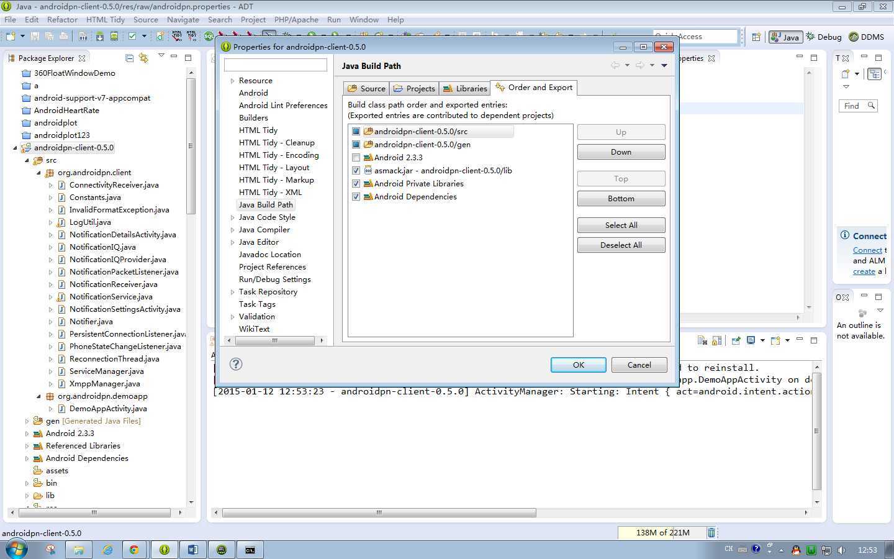The width and height of the screenshot is (894, 559).
Task: Confirm properties with OK button
Action: click(578, 365)
